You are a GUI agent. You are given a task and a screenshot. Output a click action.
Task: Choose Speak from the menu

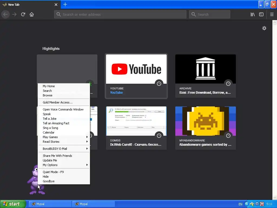[64, 114]
